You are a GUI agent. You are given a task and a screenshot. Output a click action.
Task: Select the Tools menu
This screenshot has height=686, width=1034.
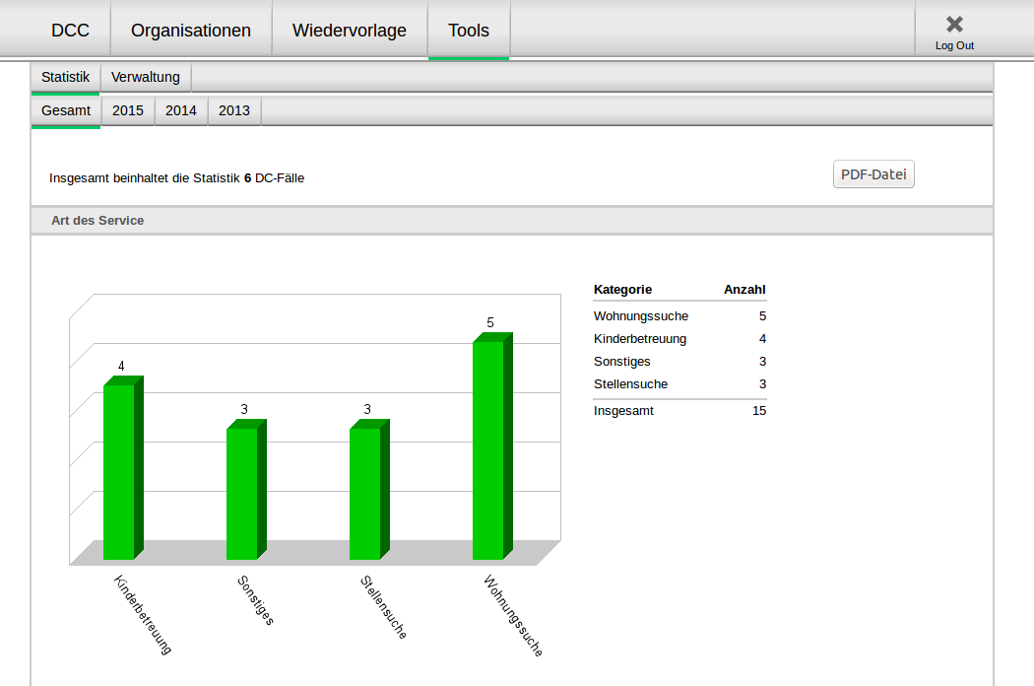(469, 31)
